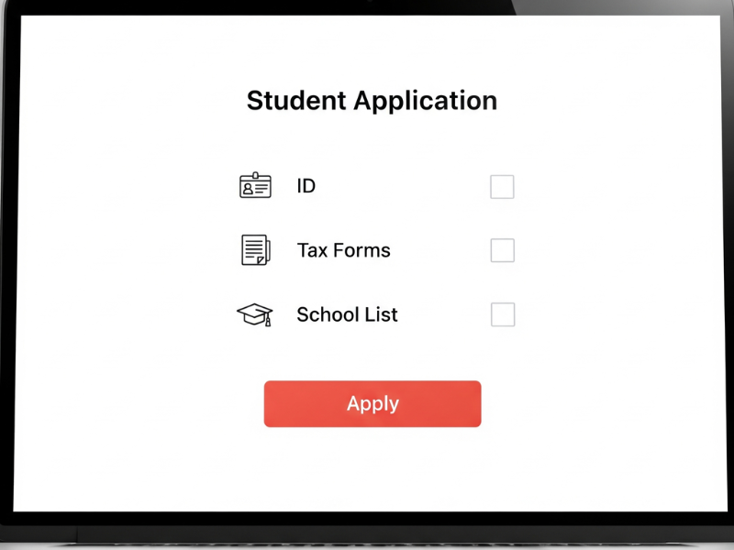Image resolution: width=734 pixels, height=550 pixels.
Task: Enable the Tax Forms checkbox
Action: 502,250
